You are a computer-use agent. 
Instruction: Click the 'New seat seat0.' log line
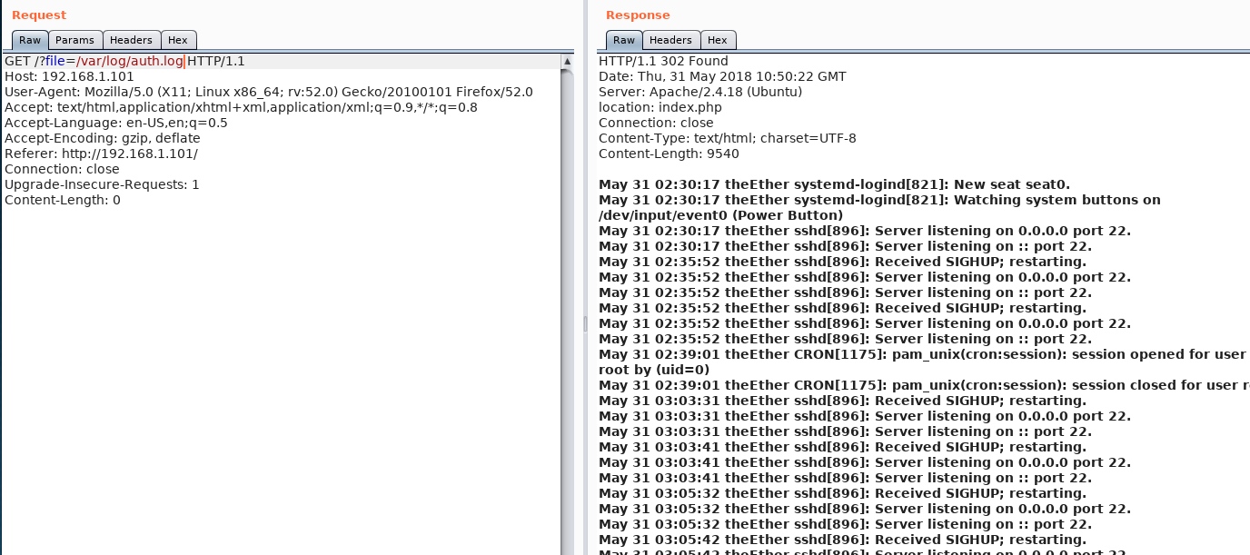pos(835,185)
